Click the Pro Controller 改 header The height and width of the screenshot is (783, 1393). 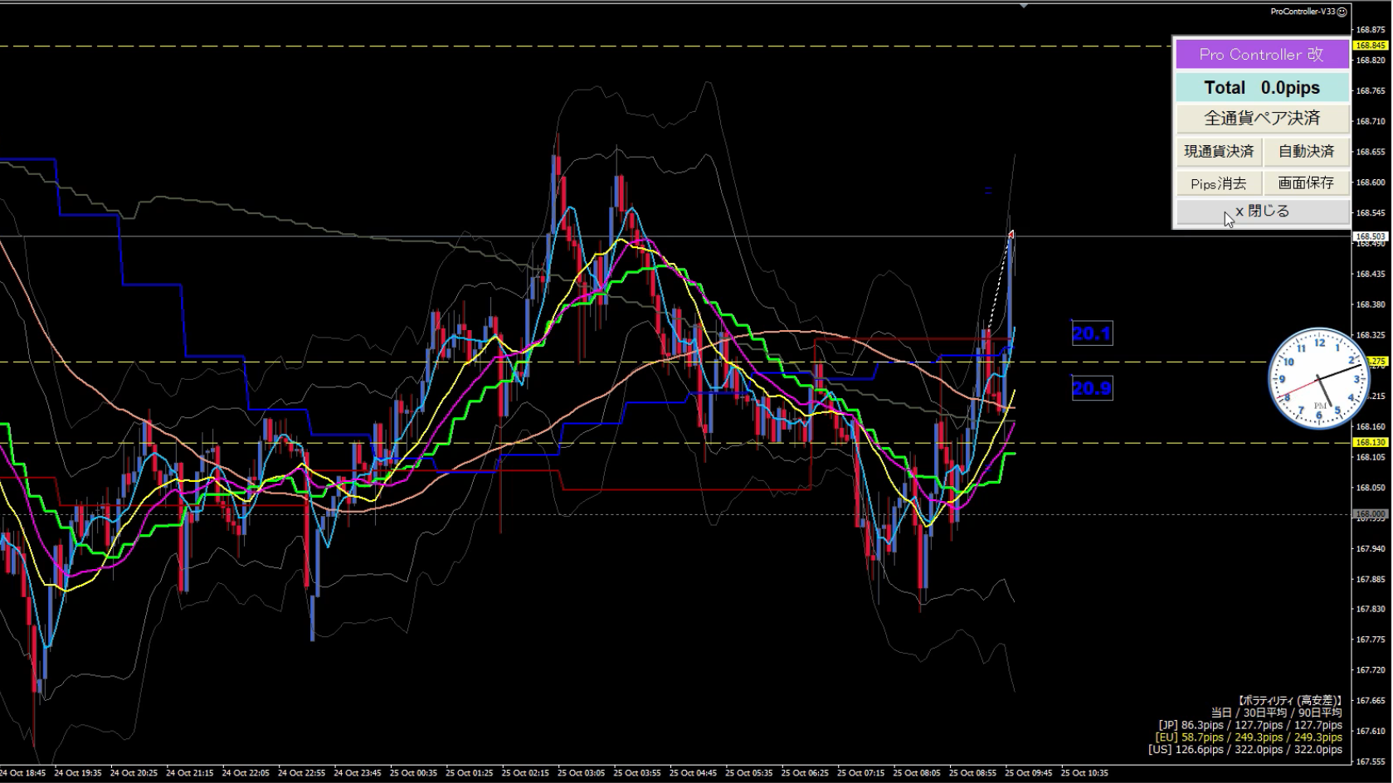(x=1262, y=55)
